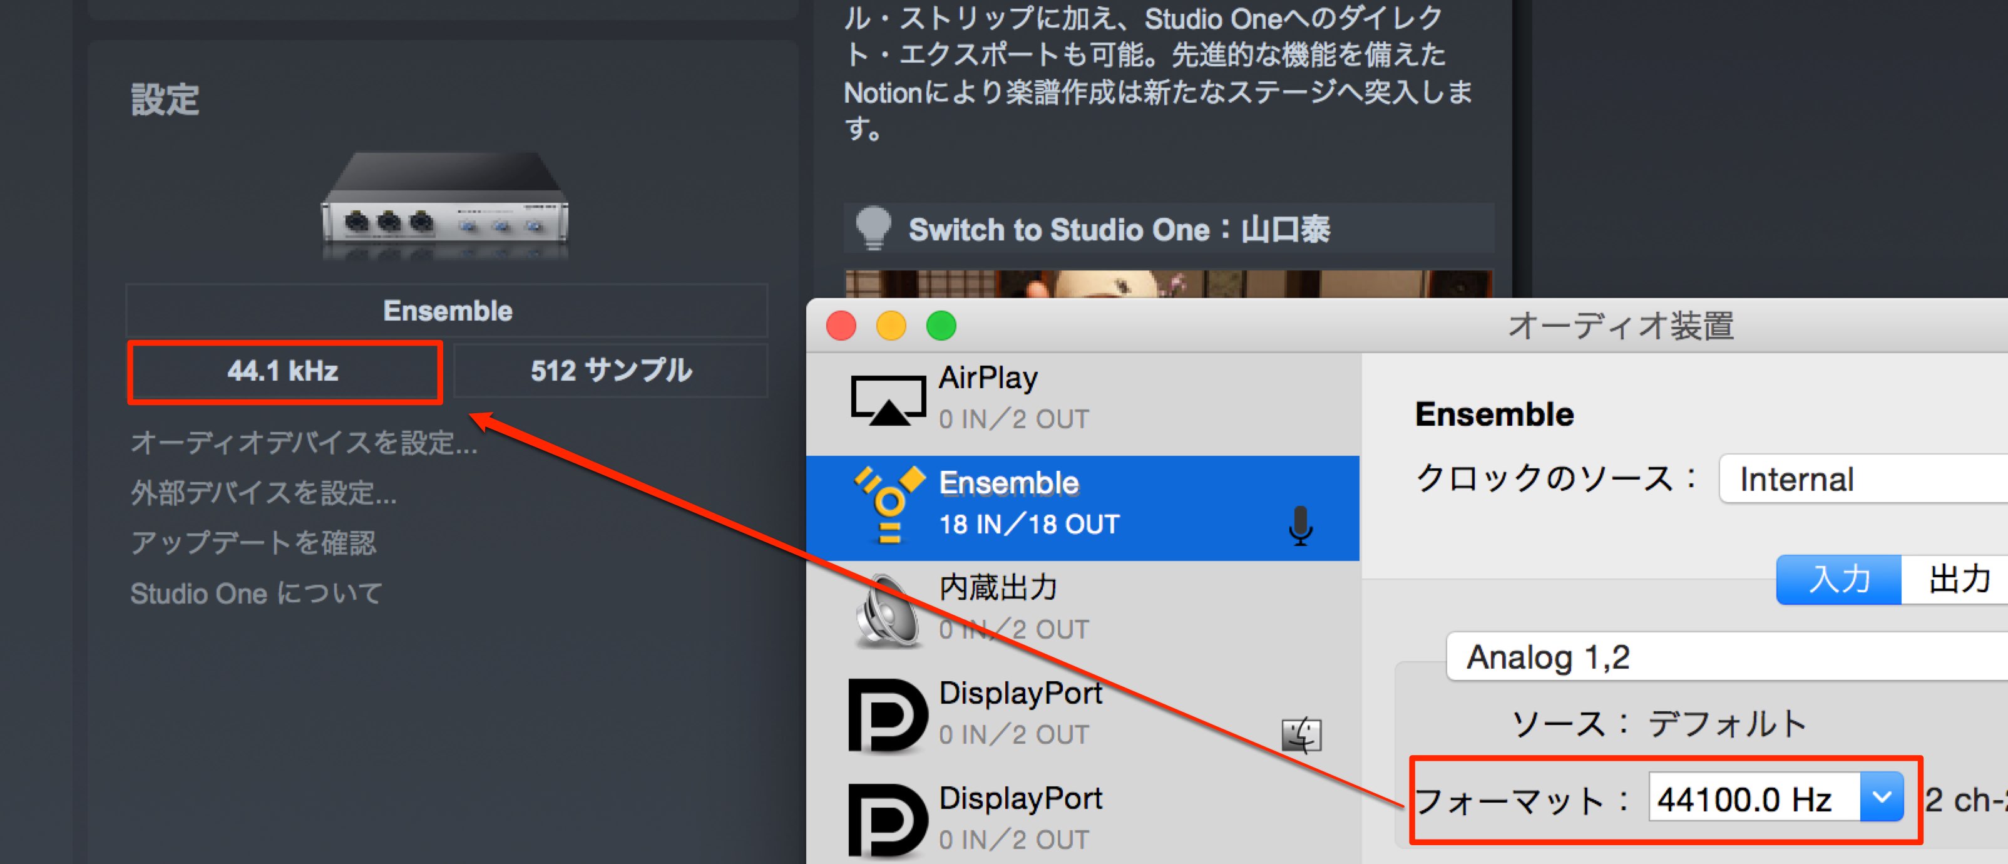Select the AirPlay device icon in Audio Devices

point(888,400)
